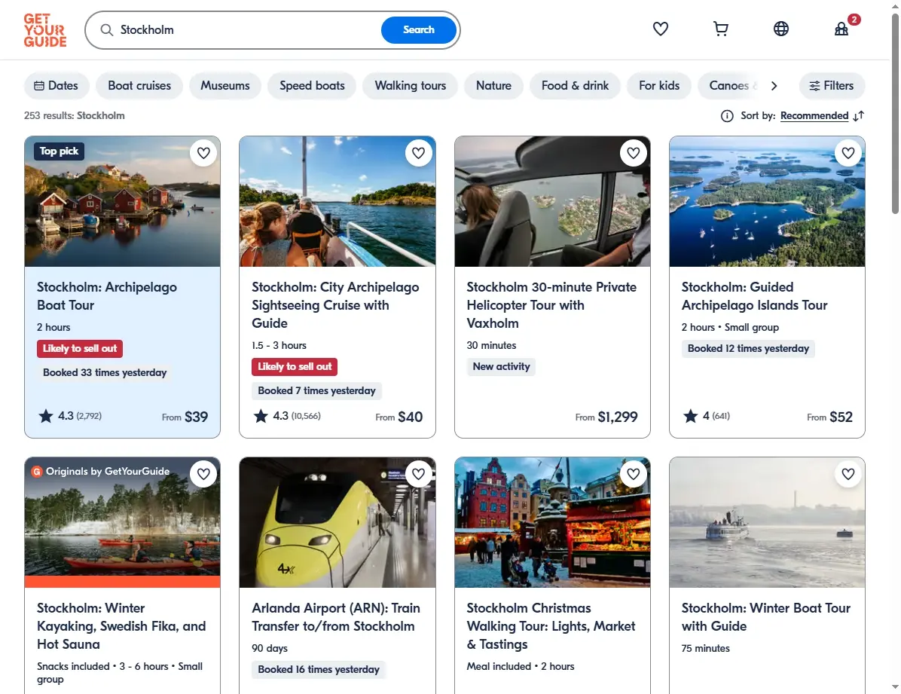Click the Originals by GetYourGuide badge

100,472
